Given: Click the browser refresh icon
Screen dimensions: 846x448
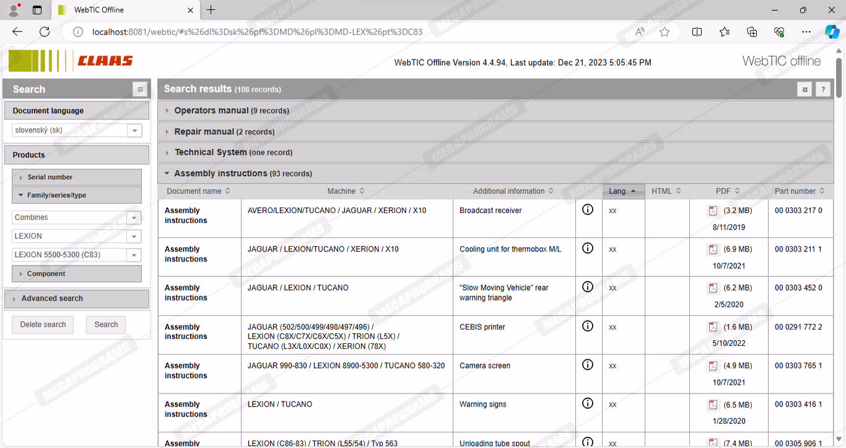Looking at the screenshot, I should click(x=45, y=32).
